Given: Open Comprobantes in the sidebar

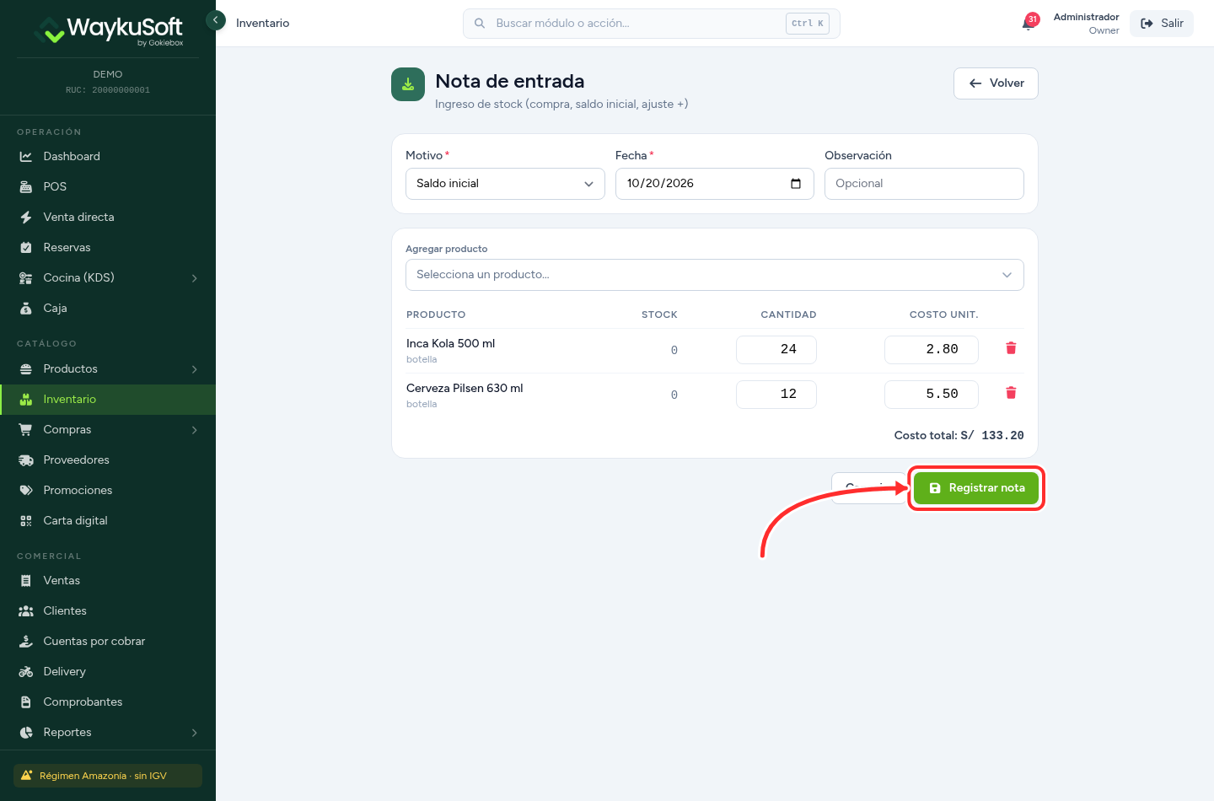Looking at the screenshot, I should (108, 702).
